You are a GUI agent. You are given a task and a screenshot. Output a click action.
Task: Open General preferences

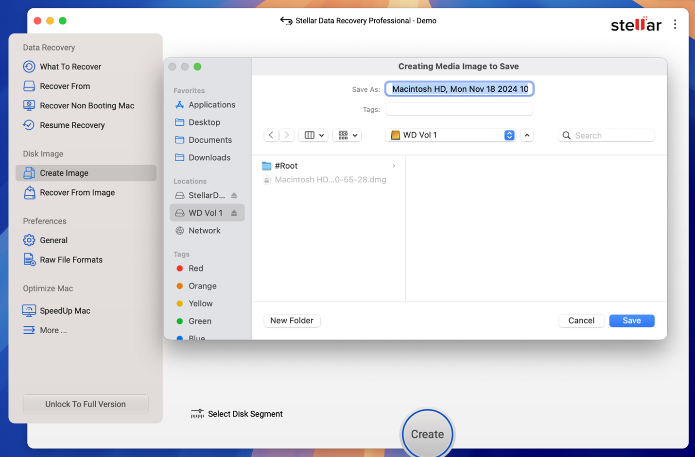pyautogui.click(x=45, y=240)
